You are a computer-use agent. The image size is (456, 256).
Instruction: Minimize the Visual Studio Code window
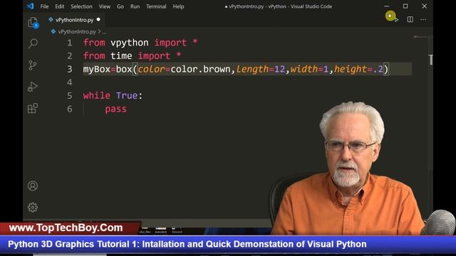386,6
